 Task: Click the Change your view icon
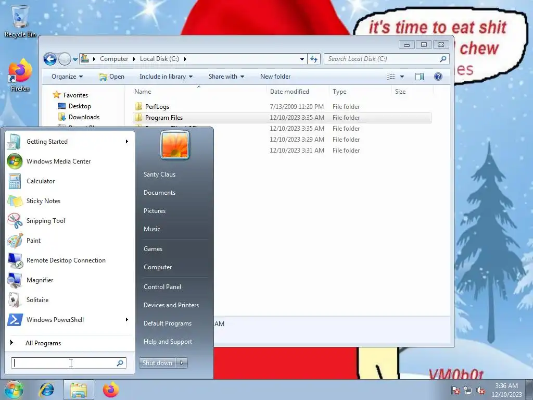click(x=391, y=77)
